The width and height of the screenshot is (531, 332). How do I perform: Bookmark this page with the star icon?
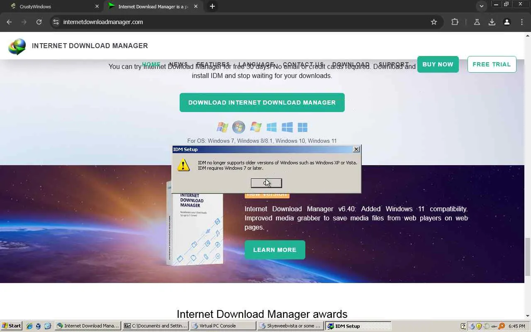(x=434, y=22)
